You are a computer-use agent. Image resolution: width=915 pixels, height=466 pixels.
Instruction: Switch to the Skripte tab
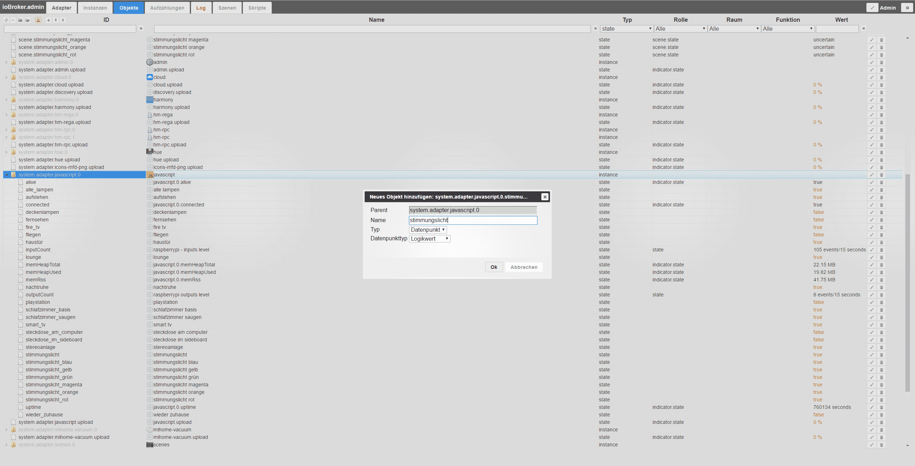coord(257,7)
